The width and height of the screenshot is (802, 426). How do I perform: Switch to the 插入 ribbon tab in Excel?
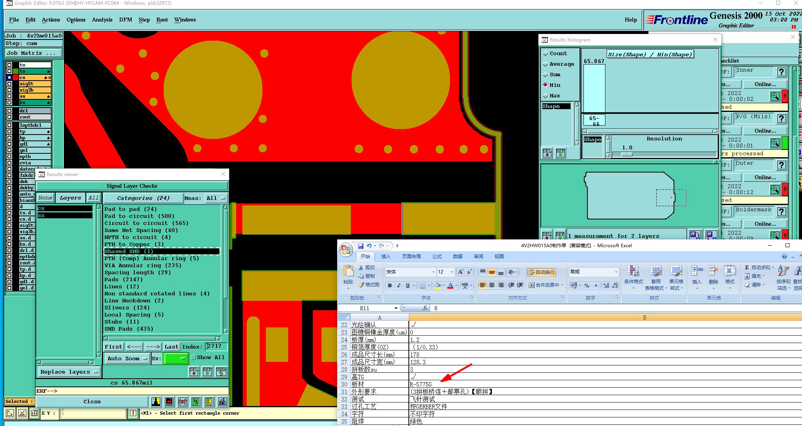click(x=386, y=257)
